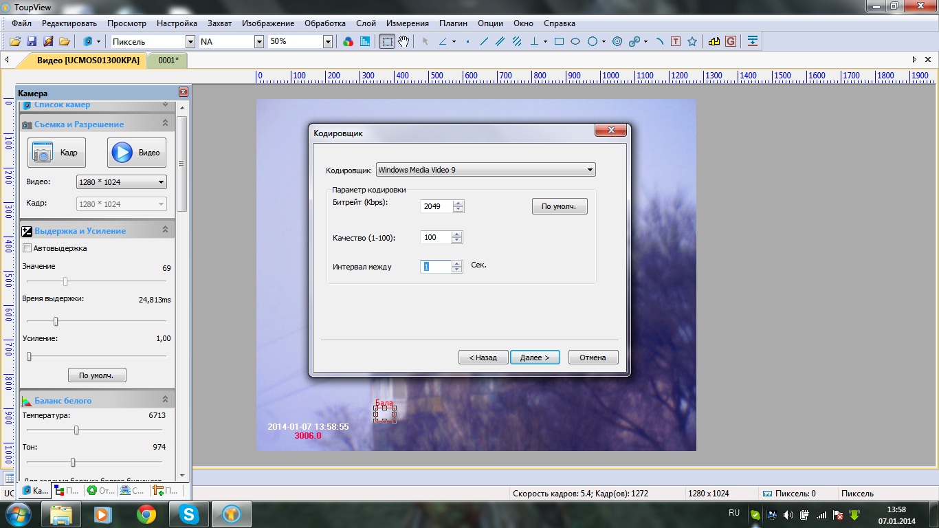Open Skype from the taskbar
Image resolution: width=939 pixels, height=528 pixels.
click(189, 514)
